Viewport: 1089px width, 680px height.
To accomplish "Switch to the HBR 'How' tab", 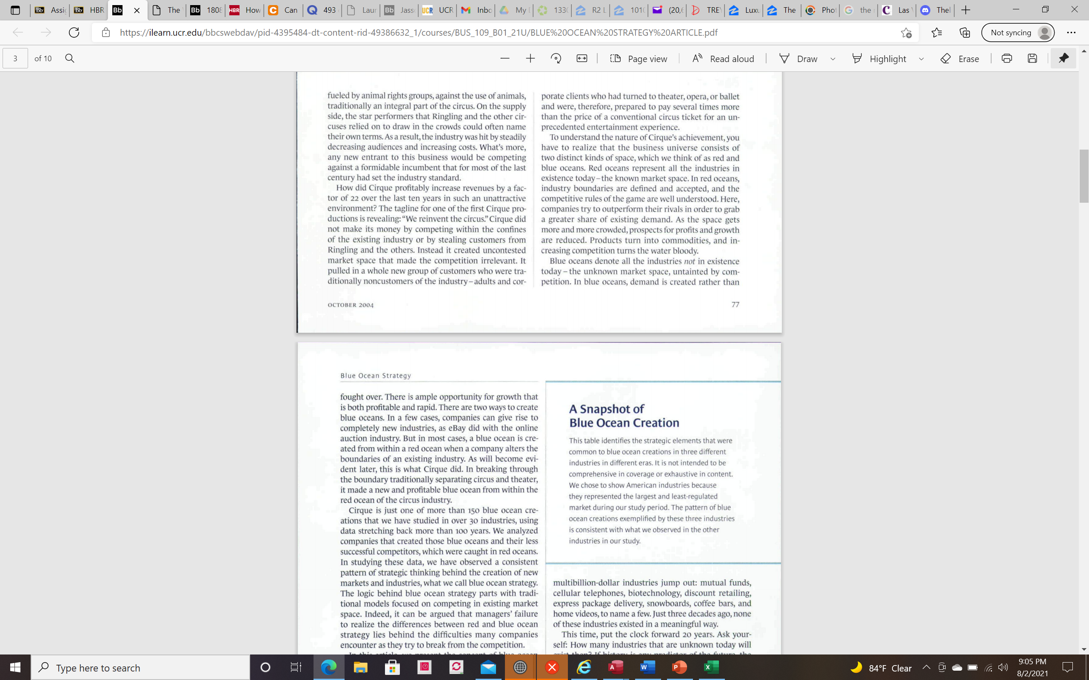I will pyautogui.click(x=245, y=10).
